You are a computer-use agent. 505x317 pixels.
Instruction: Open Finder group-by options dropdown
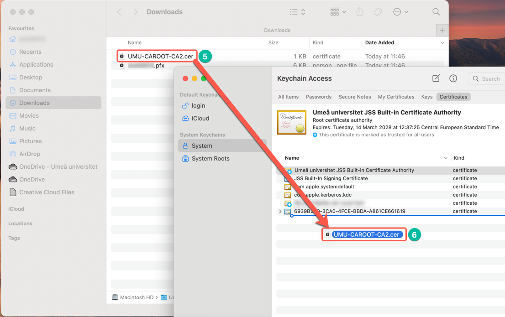(x=338, y=12)
